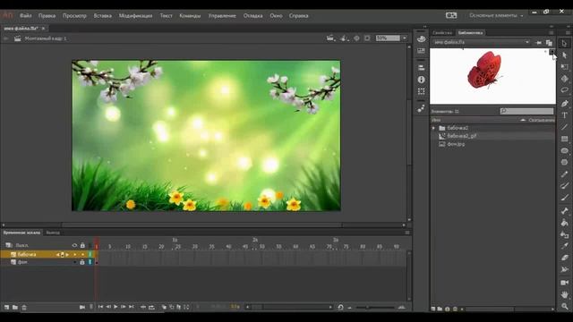Select the Free Transform tool

click(x=565, y=67)
